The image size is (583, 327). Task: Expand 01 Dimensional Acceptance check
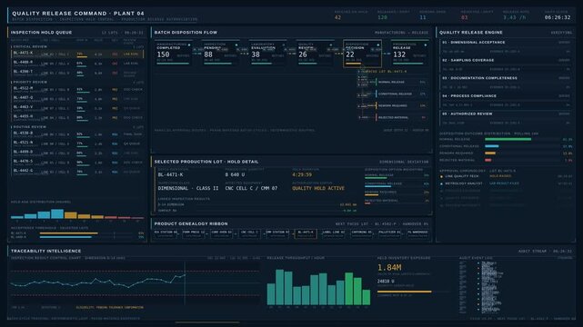[x=506, y=46]
